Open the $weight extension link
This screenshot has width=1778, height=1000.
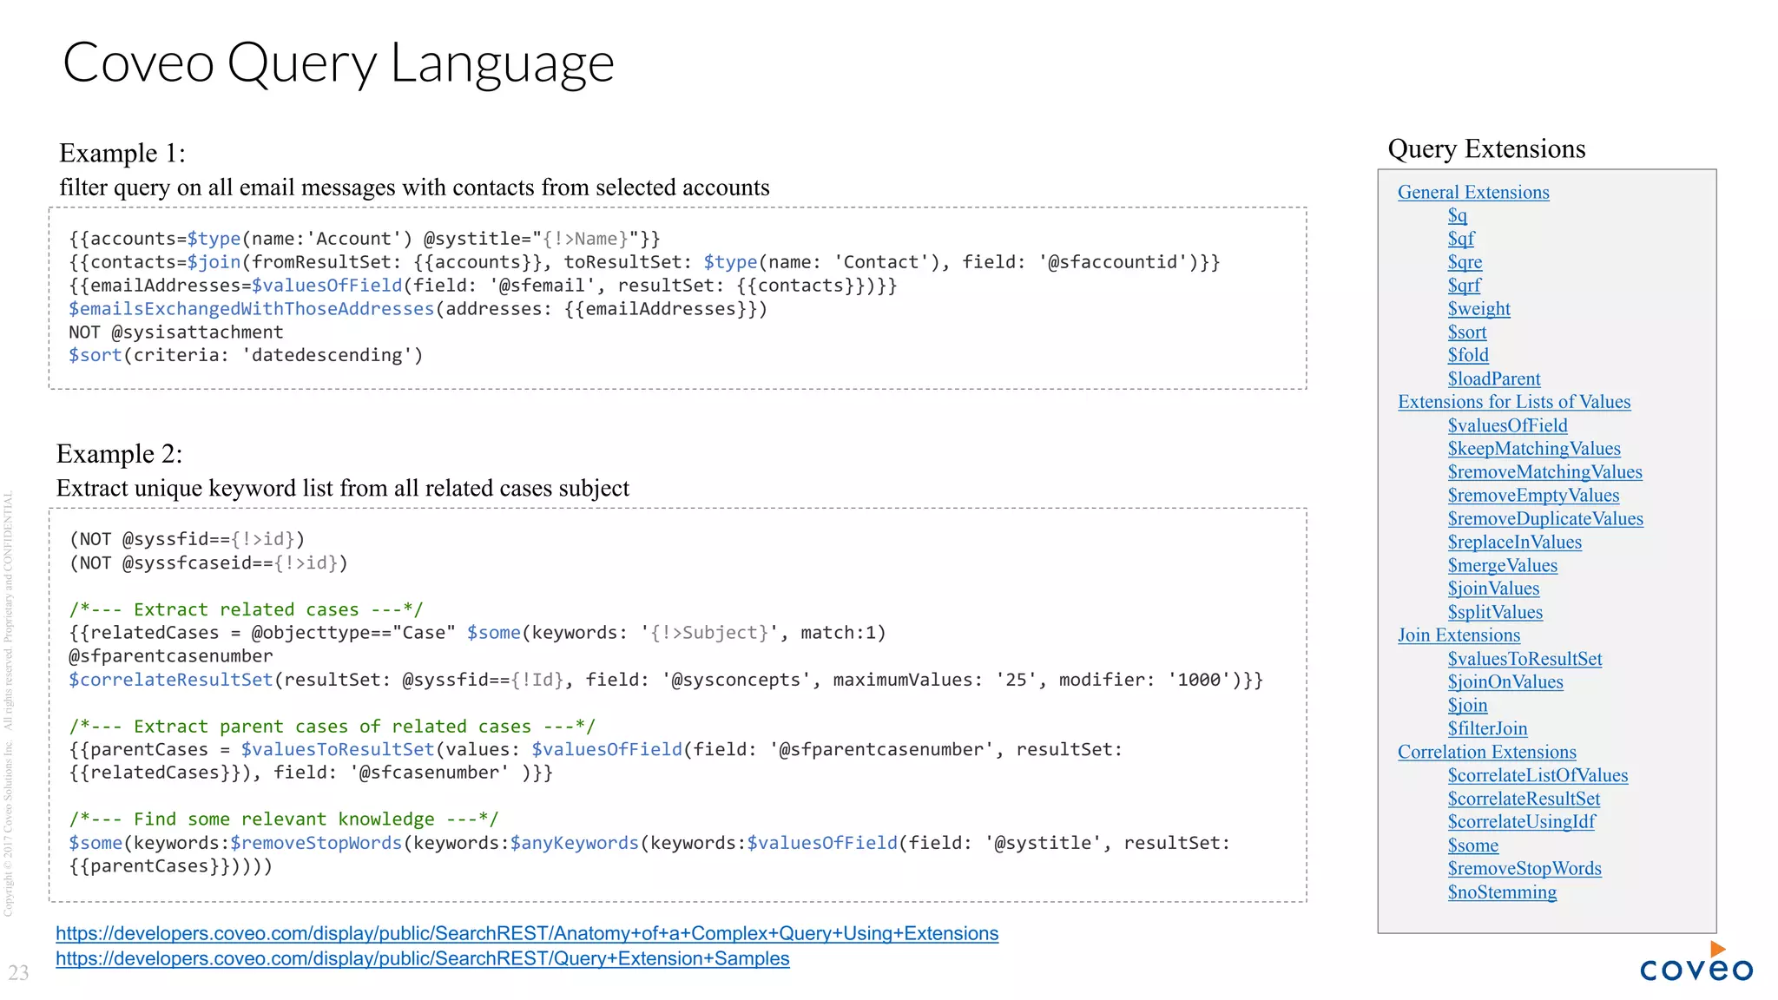click(x=1478, y=309)
